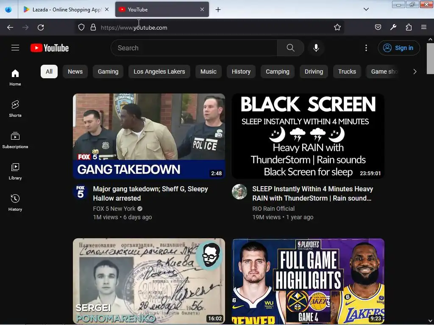
Task: Open Library in the sidebar
Action: pos(15,171)
